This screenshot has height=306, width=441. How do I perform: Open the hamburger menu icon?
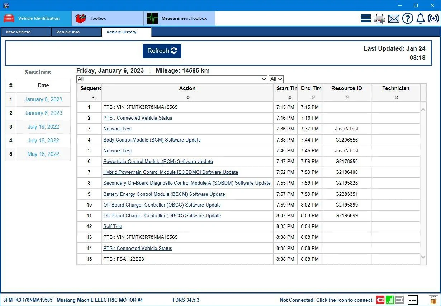click(x=366, y=18)
